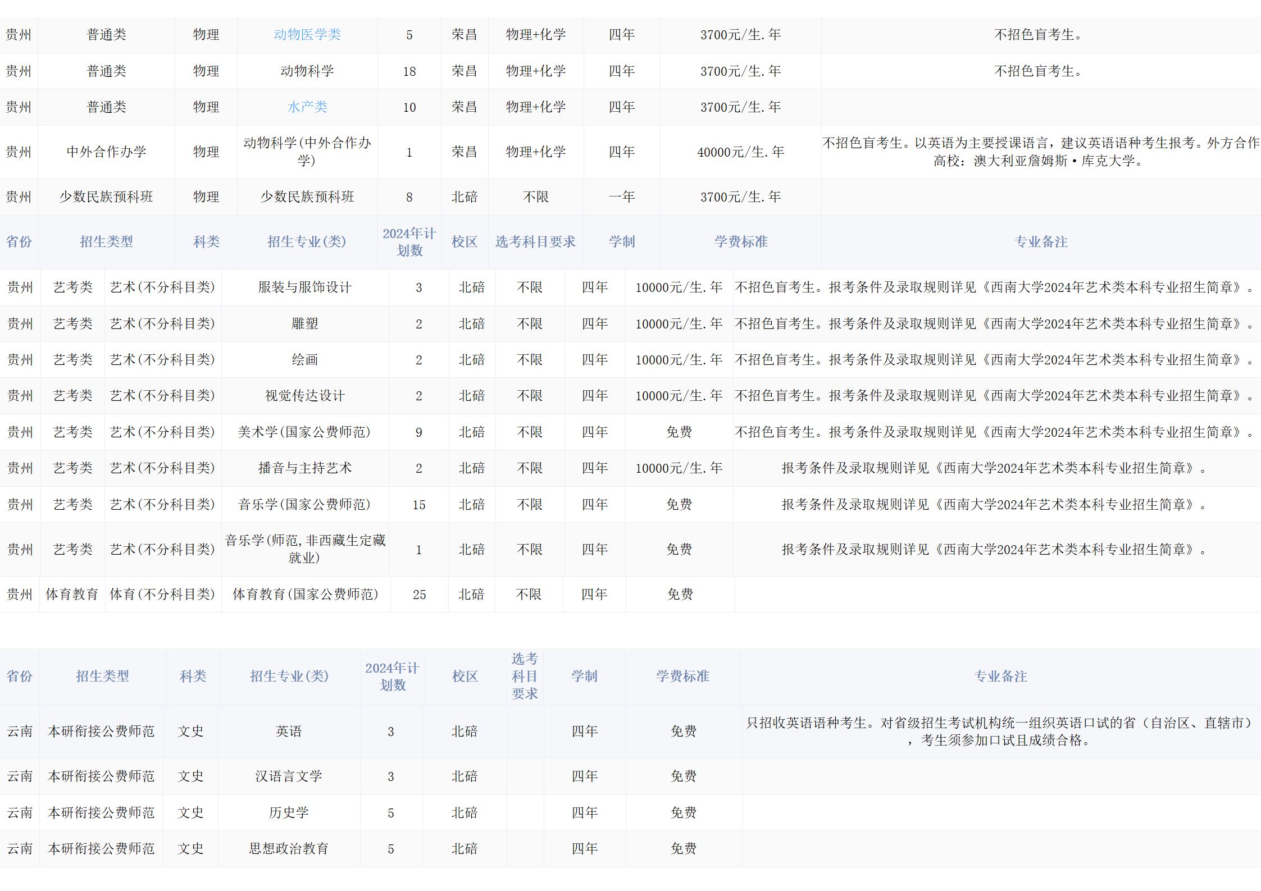
Task: Select the 思想政治教育 major cell
Action: 289,849
